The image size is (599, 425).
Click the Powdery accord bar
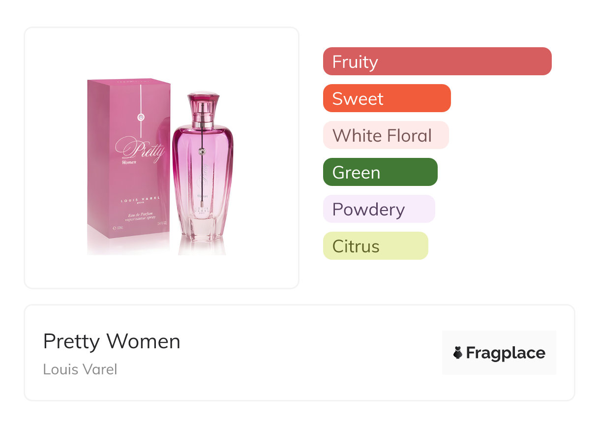[379, 209]
